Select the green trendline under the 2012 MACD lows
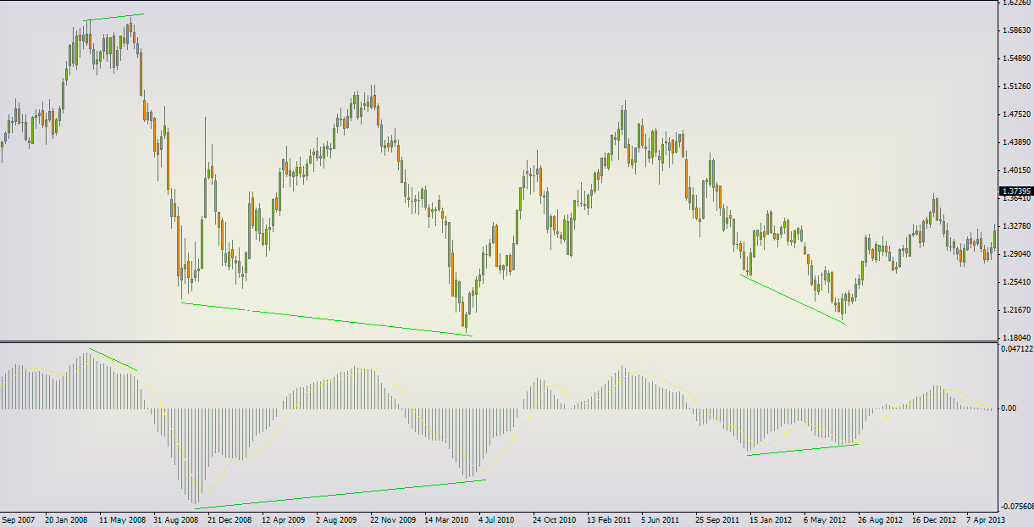 (803, 450)
